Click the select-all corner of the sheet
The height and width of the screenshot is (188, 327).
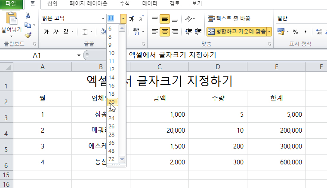pos(7,67)
